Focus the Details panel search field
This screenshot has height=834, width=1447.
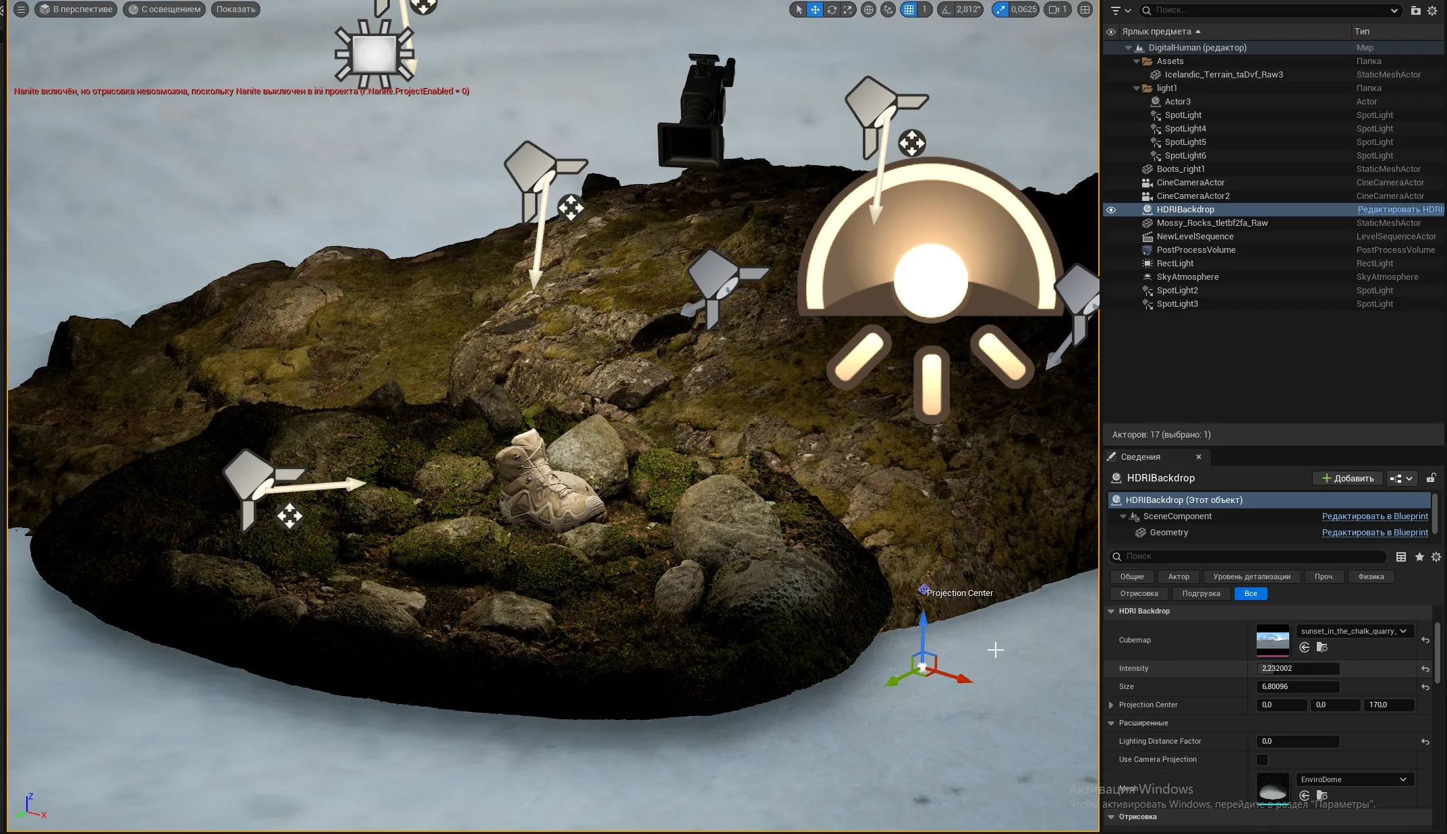click(1249, 557)
